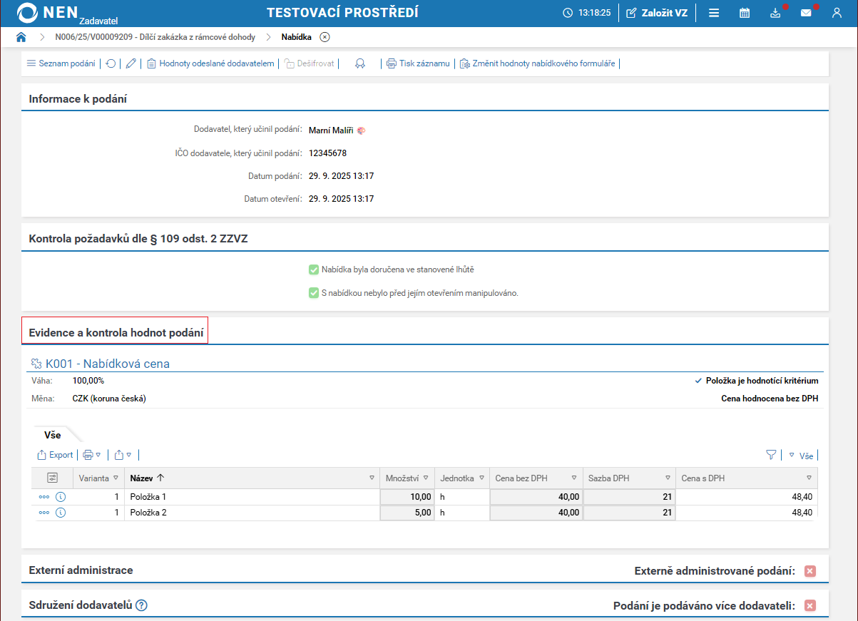This screenshot has width=858, height=621.
Task: Click 'Tisk záznamu' in toolbar
Action: [418, 63]
